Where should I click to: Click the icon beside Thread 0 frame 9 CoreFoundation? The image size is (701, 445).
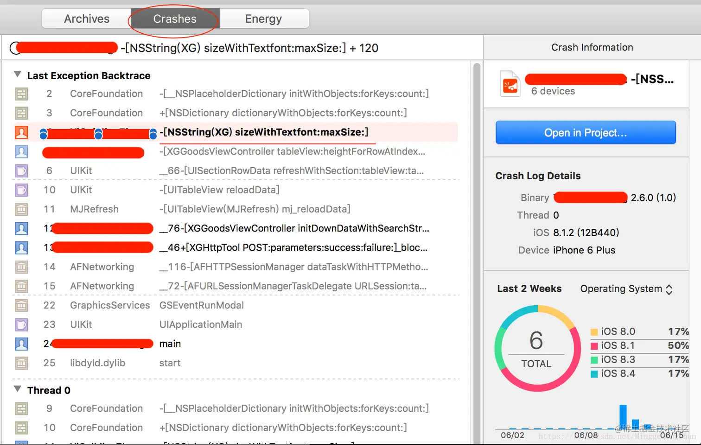(x=21, y=408)
